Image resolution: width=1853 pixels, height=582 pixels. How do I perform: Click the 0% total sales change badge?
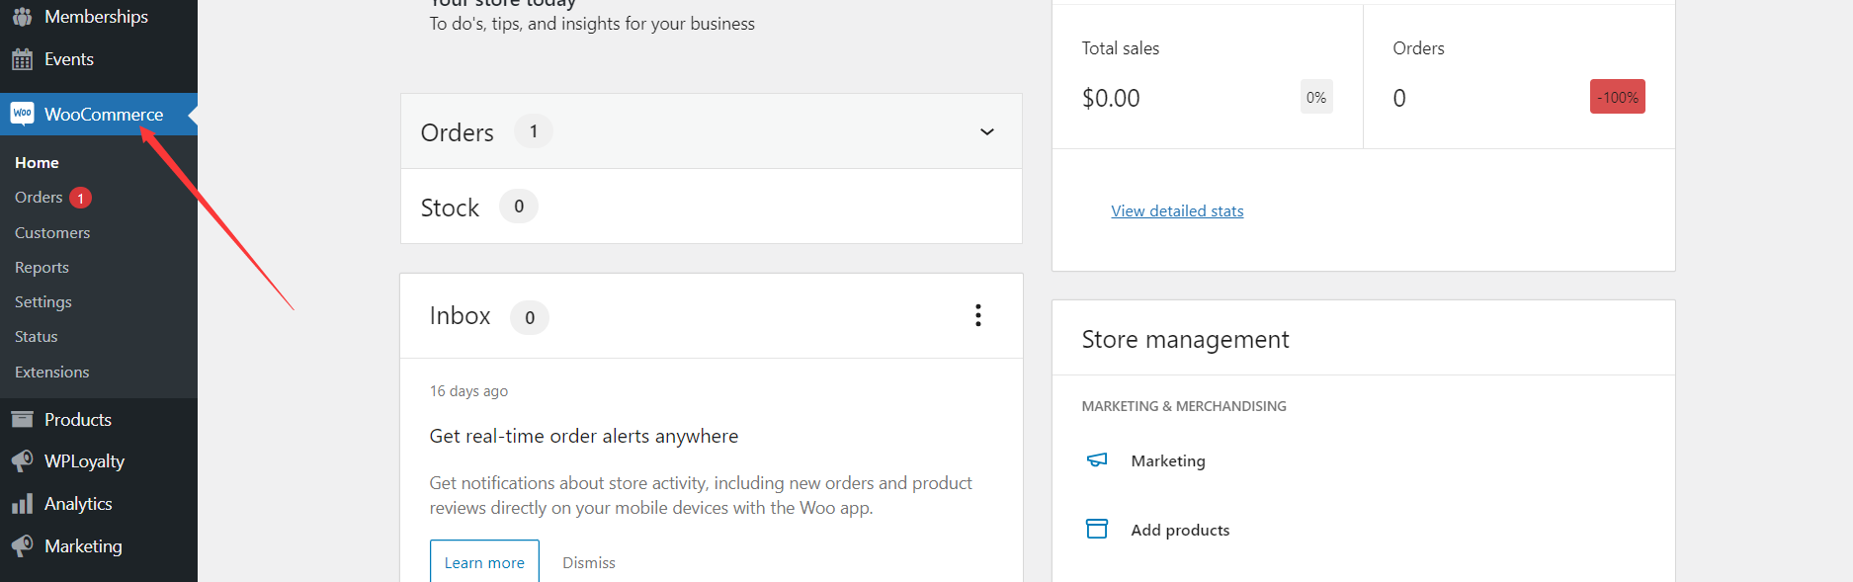tap(1316, 97)
